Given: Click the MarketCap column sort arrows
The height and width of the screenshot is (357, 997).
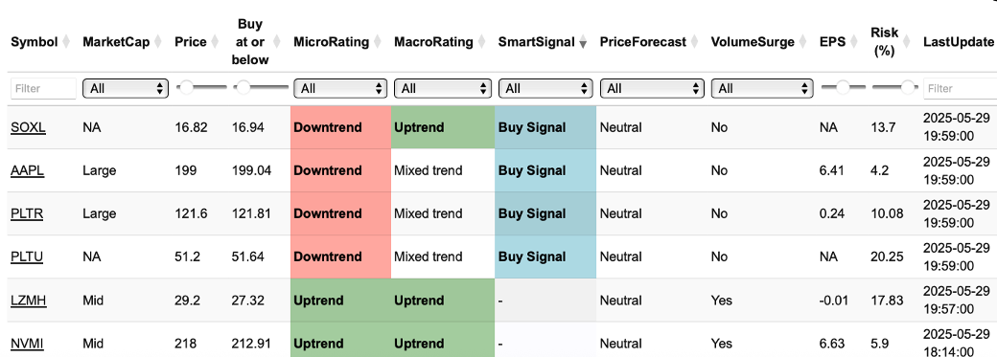Looking at the screenshot, I should click(157, 42).
